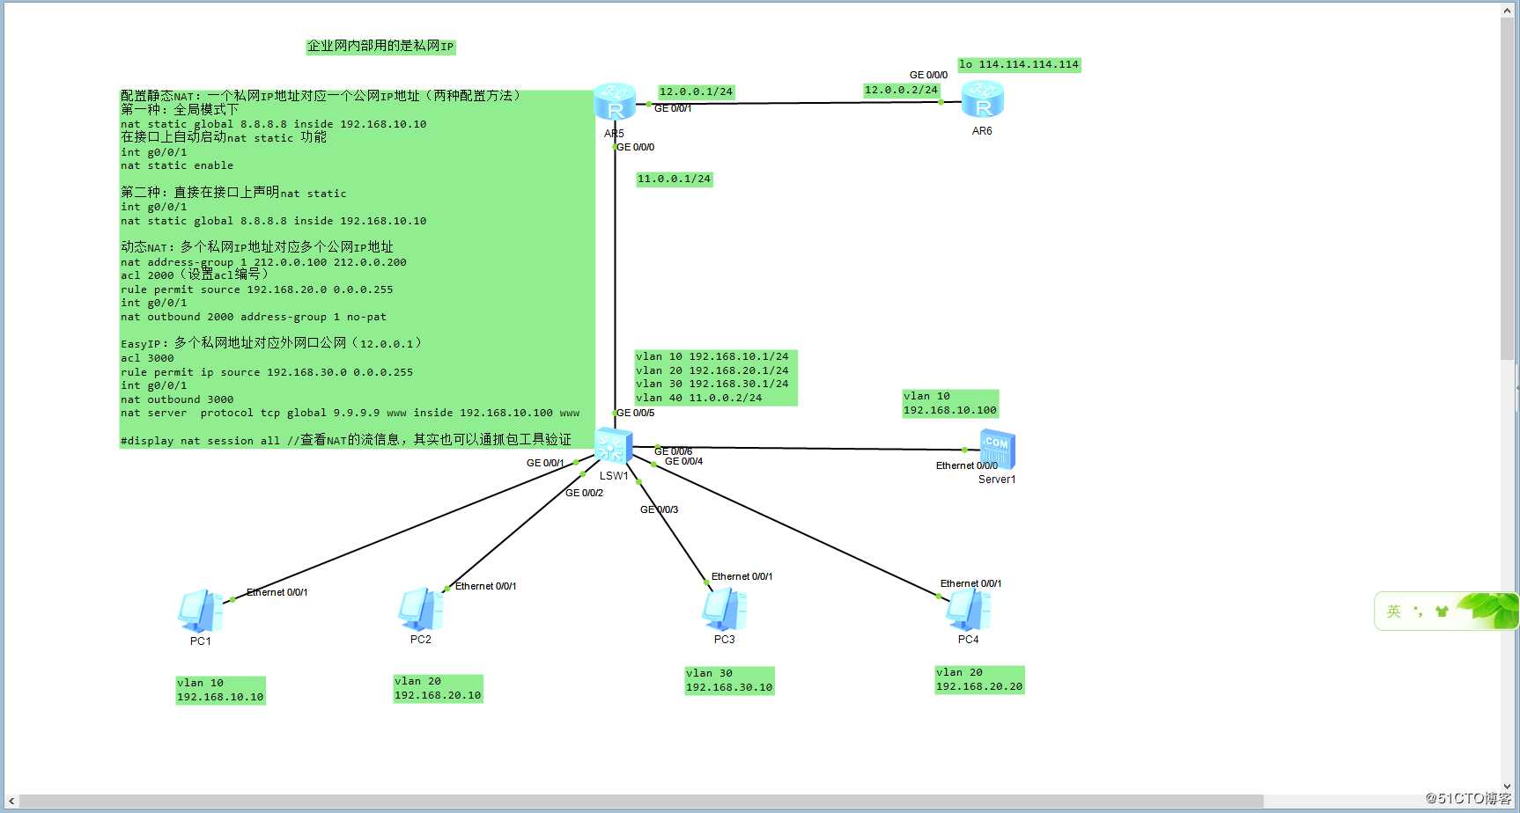Viewport: 1520px width, 813px height.
Task: Click the GE 0/0/0 port label near AR6
Action: (x=928, y=75)
